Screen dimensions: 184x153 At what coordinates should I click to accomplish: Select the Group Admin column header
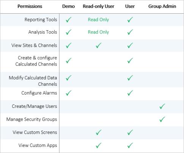coord(162,6)
